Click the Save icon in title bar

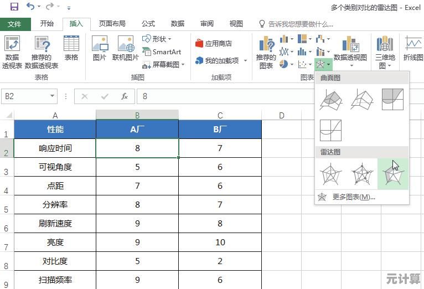pos(14,7)
